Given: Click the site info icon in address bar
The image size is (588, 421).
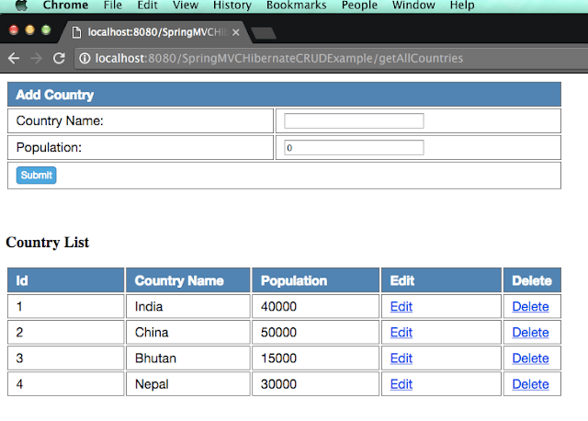Looking at the screenshot, I should click(85, 58).
